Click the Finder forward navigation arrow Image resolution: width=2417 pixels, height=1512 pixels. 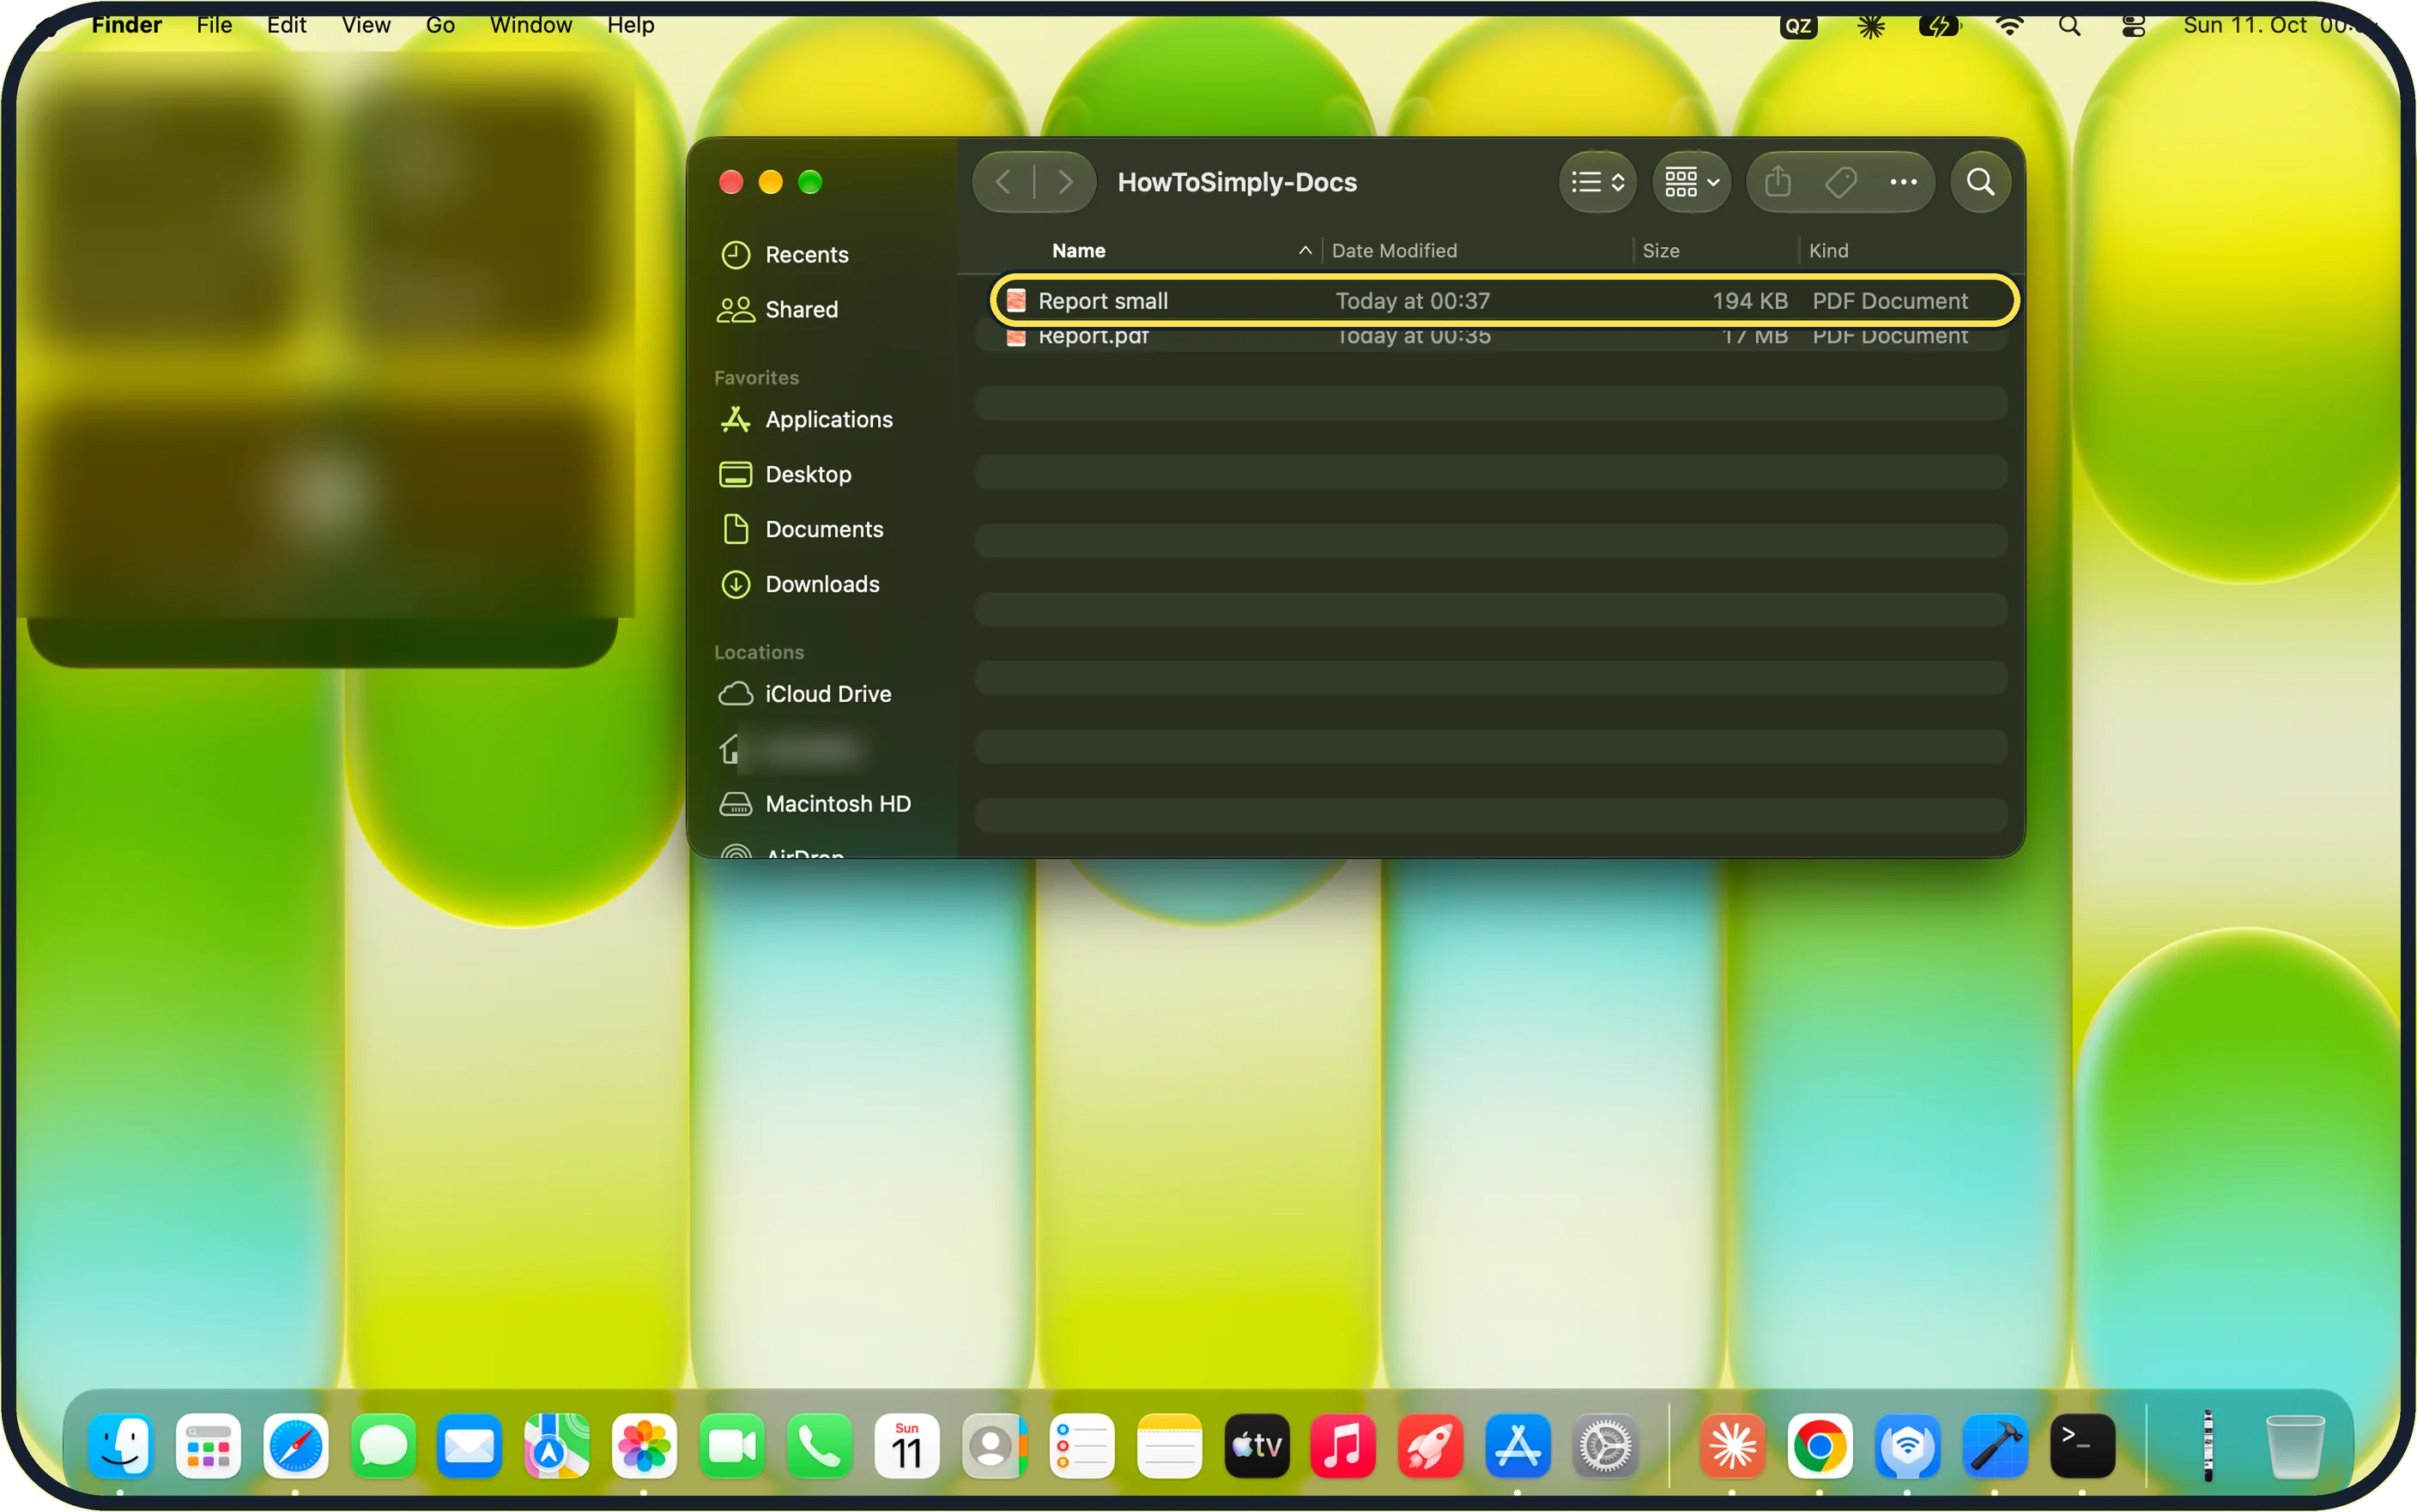point(1065,182)
